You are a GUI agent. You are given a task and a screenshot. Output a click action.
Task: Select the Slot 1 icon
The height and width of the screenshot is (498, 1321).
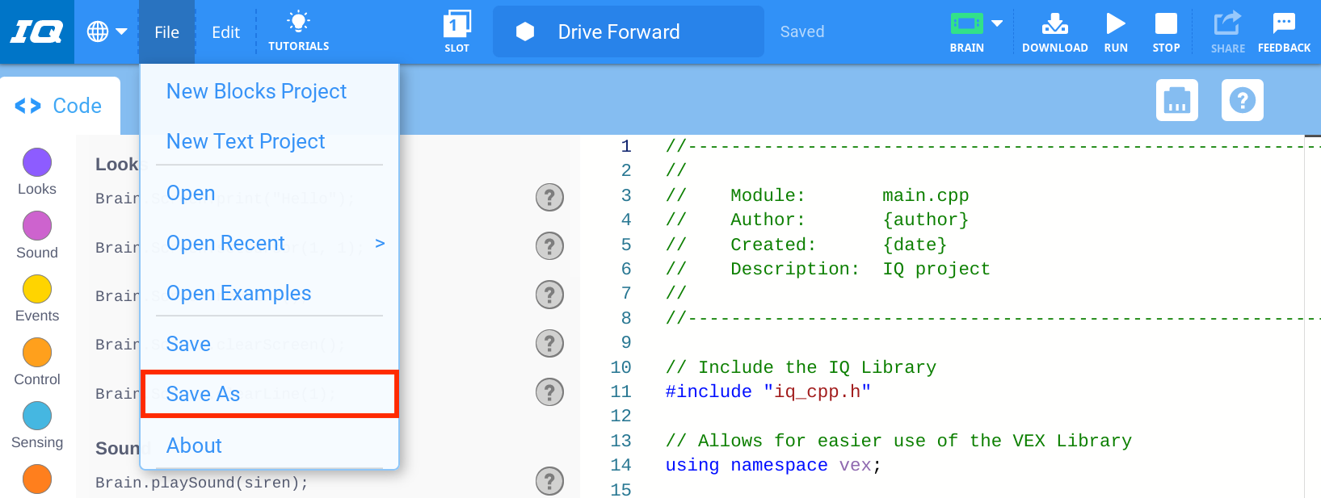click(x=456, y=24)
